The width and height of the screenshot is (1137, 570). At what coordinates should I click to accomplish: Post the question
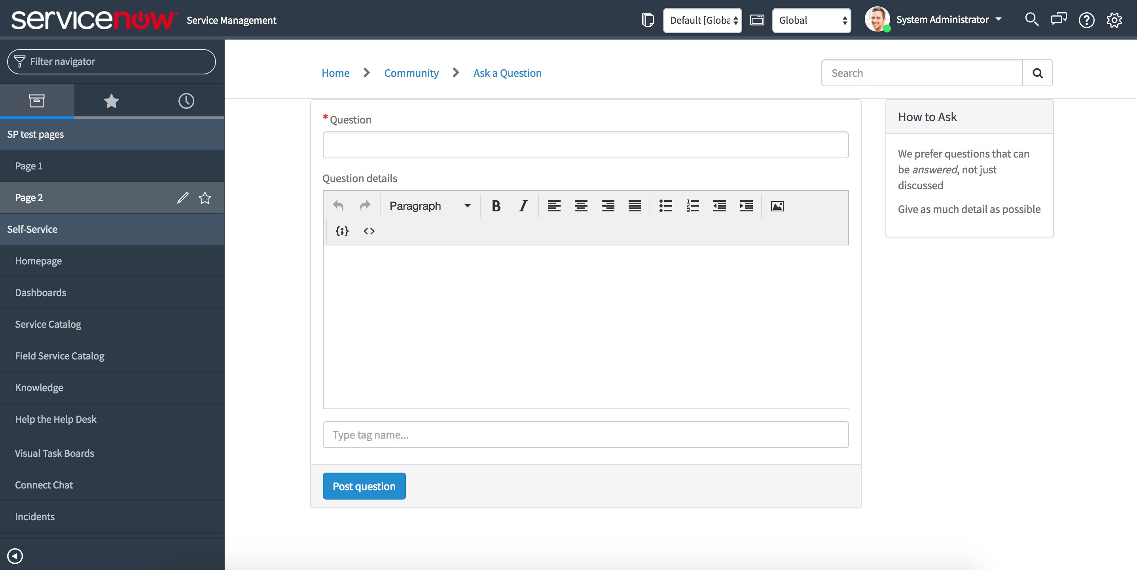(x=364, y=486)
